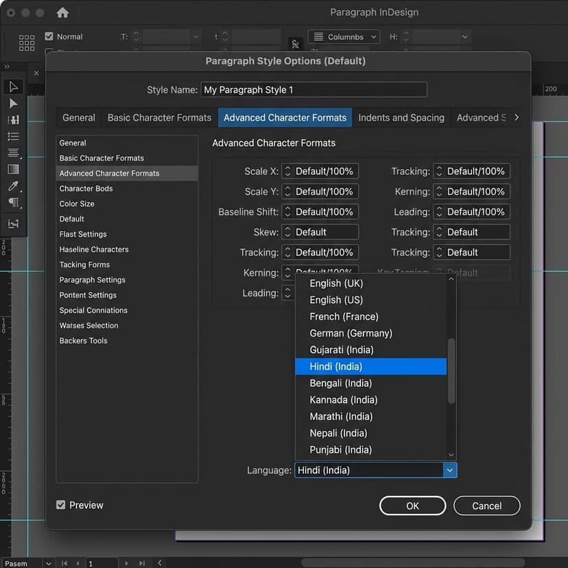The height and width of the screenshot is (568, 568).
Task: Select the Eyedropper tool
Action: [x=14, y=186]
